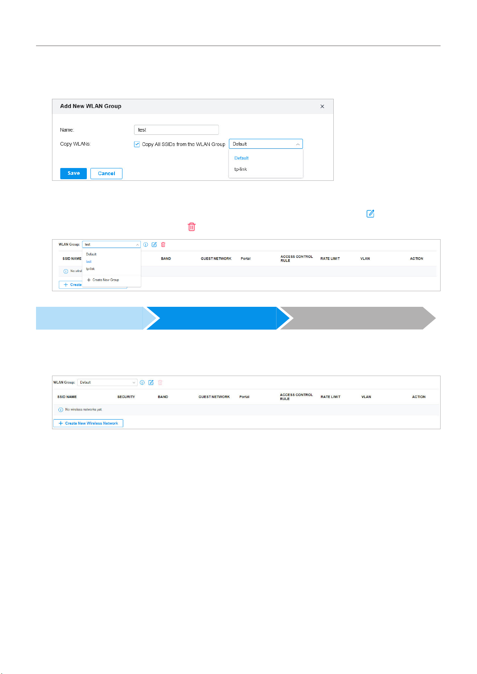Click ACTION header in the test group table
The height and width of the screenshot is (674, 477).
417,259
